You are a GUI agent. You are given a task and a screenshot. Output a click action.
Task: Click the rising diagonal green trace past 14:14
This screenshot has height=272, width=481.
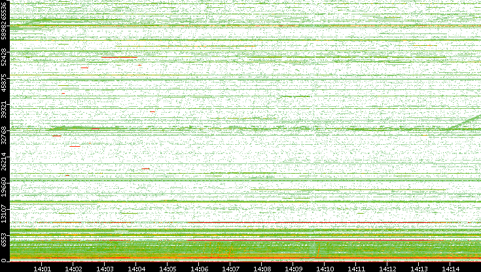466,121
